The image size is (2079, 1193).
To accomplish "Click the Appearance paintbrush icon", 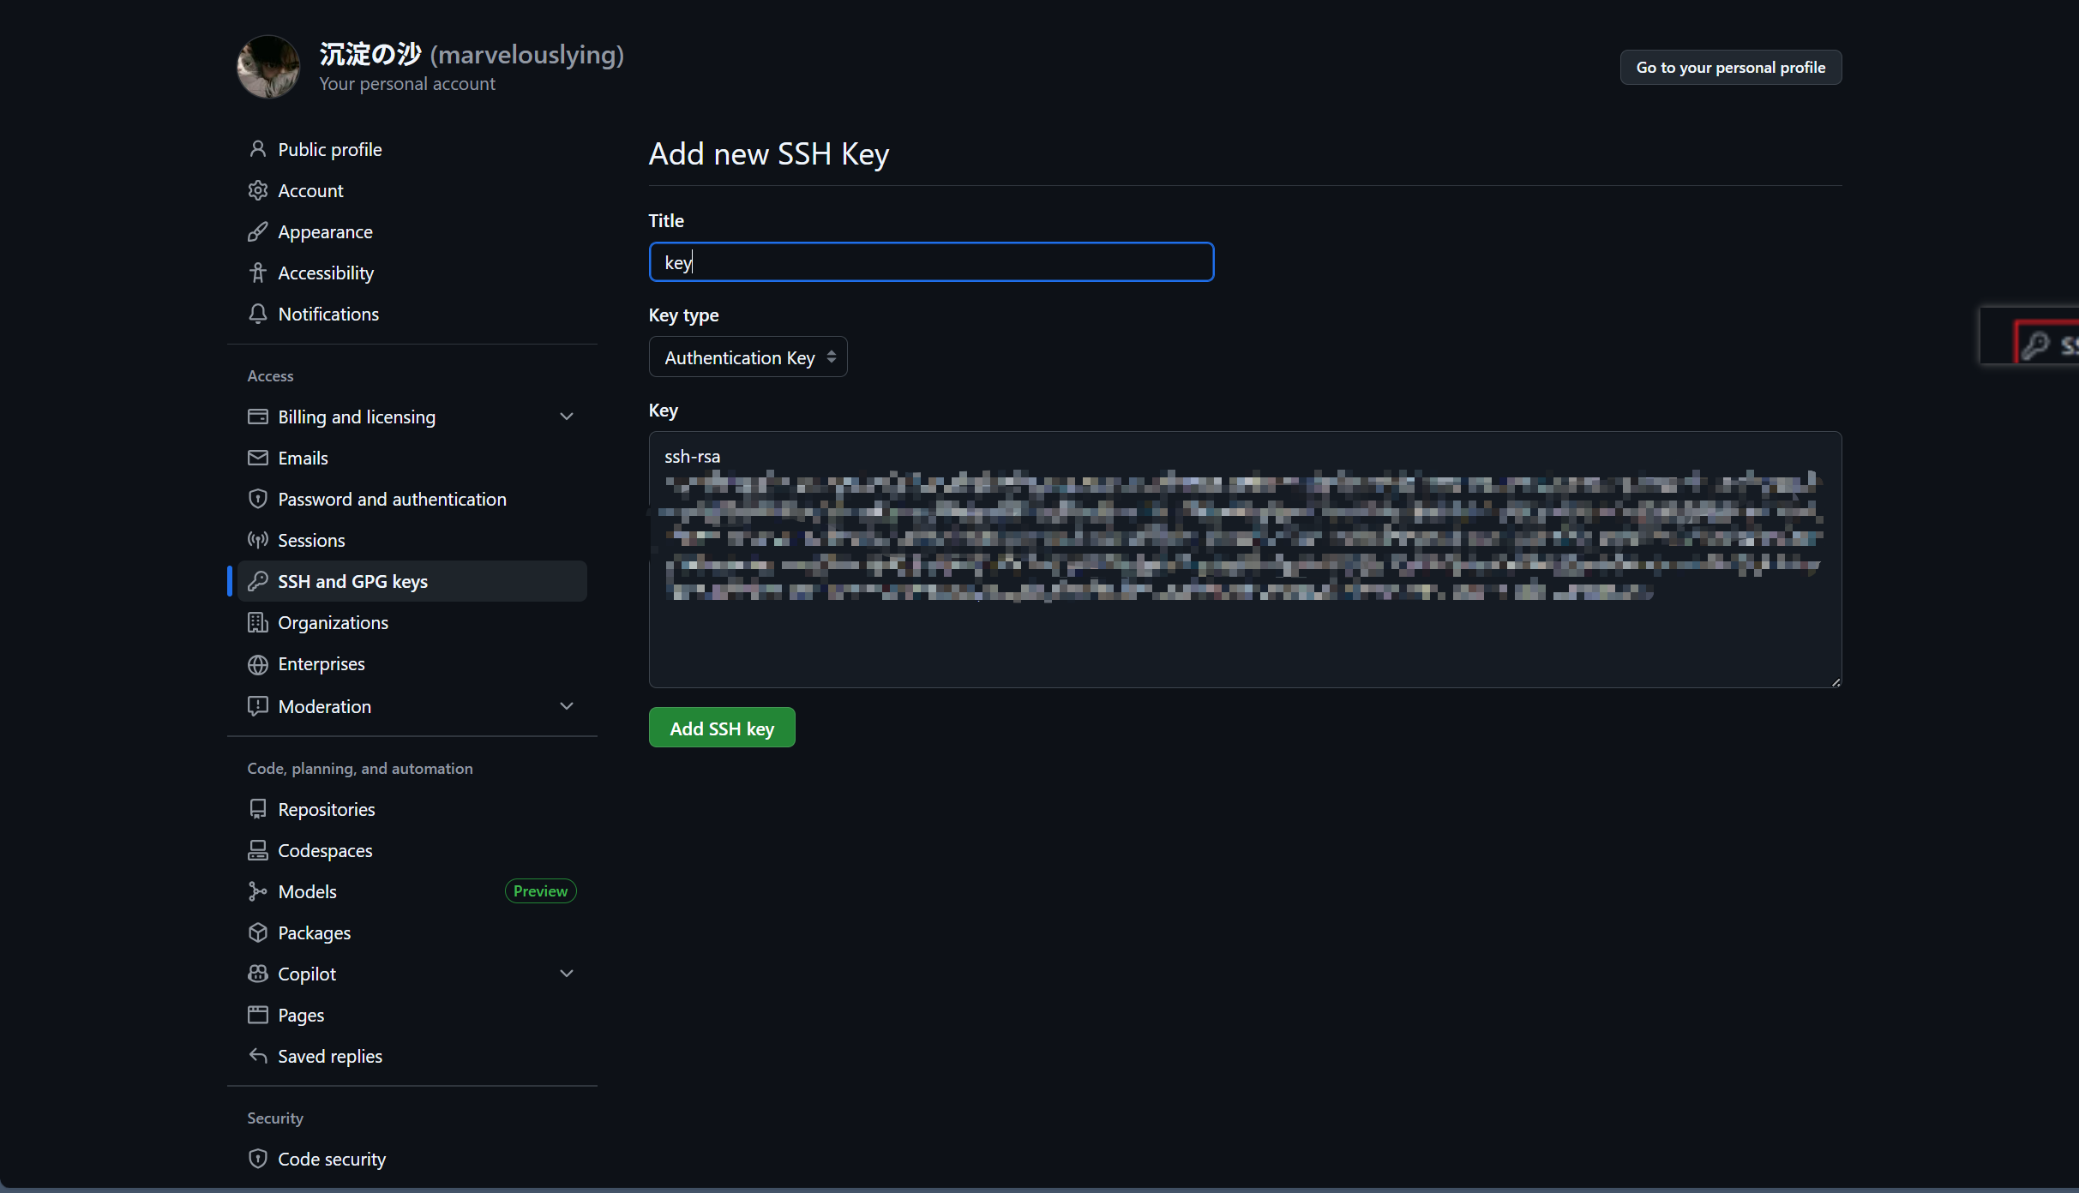I will tap(257, 231).
